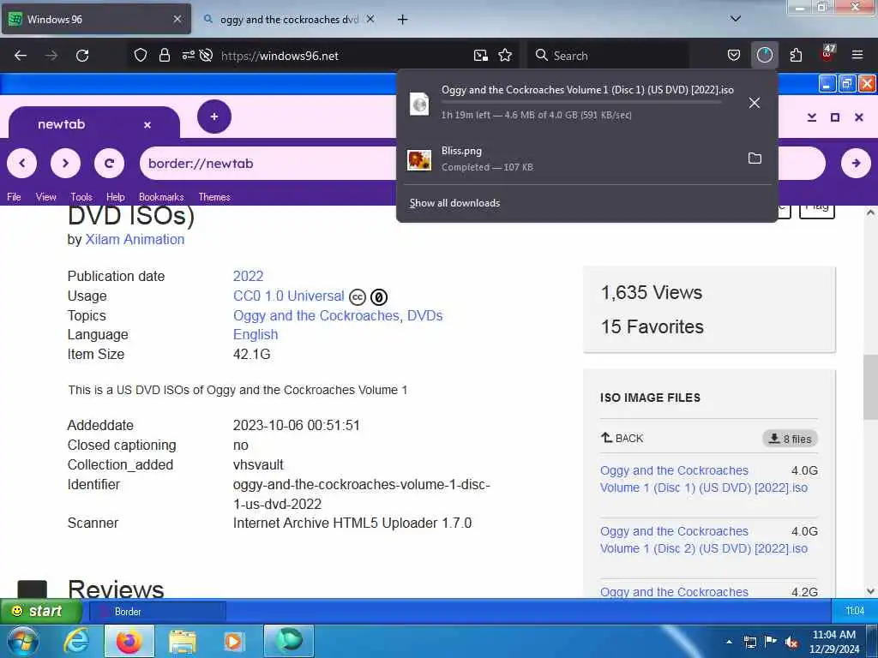Open Border File menu
Viewport: 878px width, 658px height.
(x=14, y=197)
